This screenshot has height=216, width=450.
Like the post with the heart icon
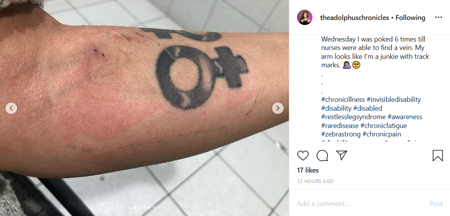click(303, 155)
